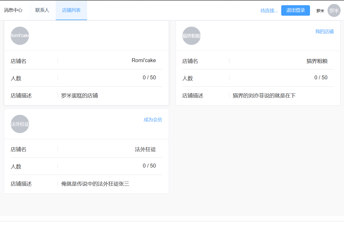Image resolution: width=344 pixels, height=232 pixels.
Task: Open the 我的店铺 link
Action: 324,32
